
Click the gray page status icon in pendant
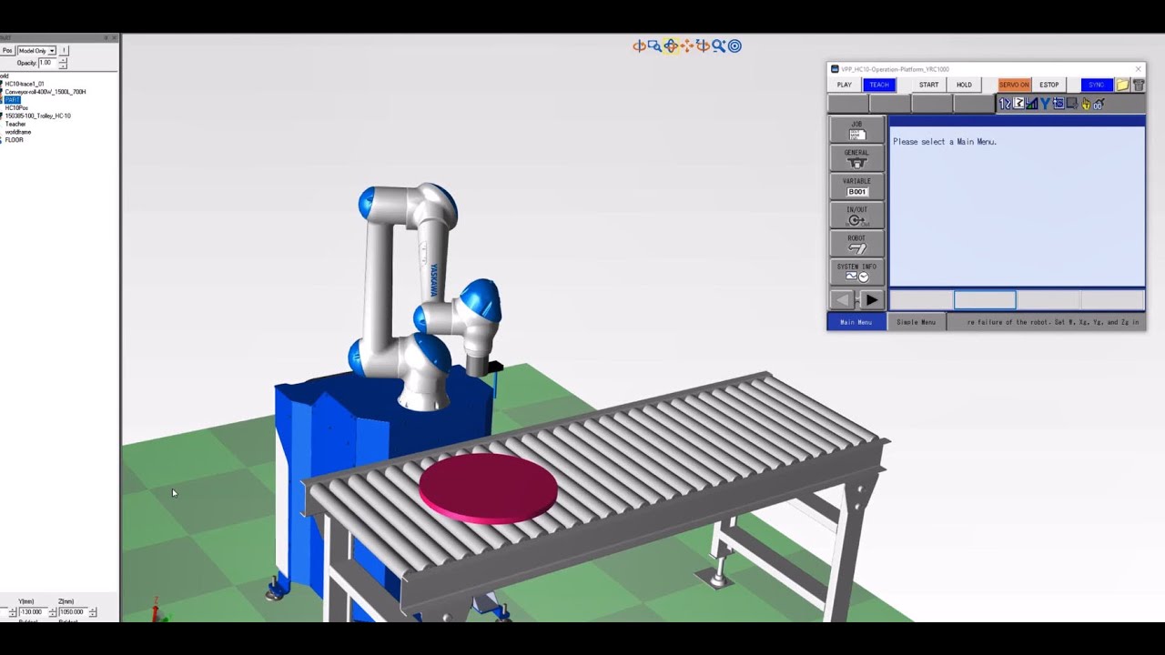[1072, 103]
